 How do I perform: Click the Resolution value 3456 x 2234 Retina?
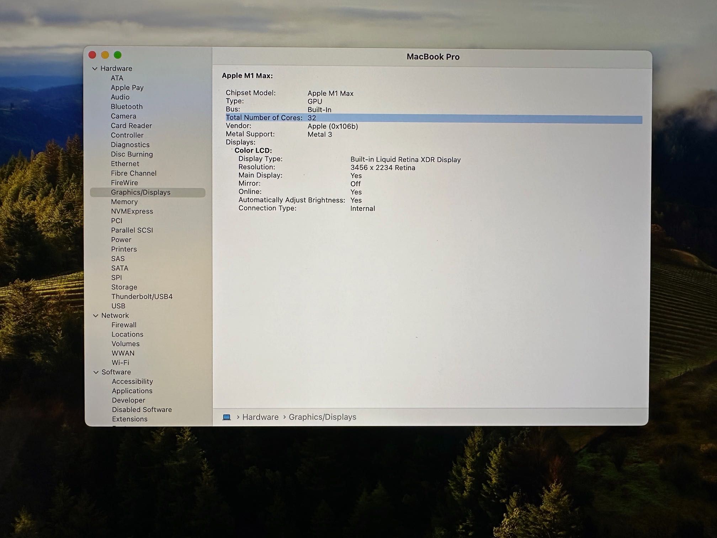(383, 168)
